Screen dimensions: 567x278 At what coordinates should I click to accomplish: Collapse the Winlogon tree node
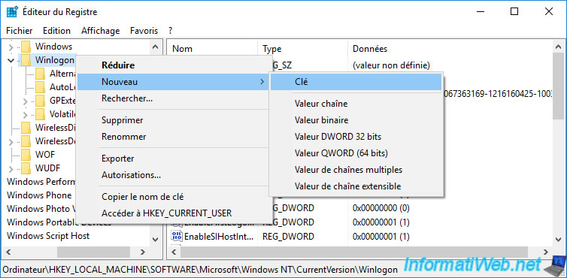11,60
